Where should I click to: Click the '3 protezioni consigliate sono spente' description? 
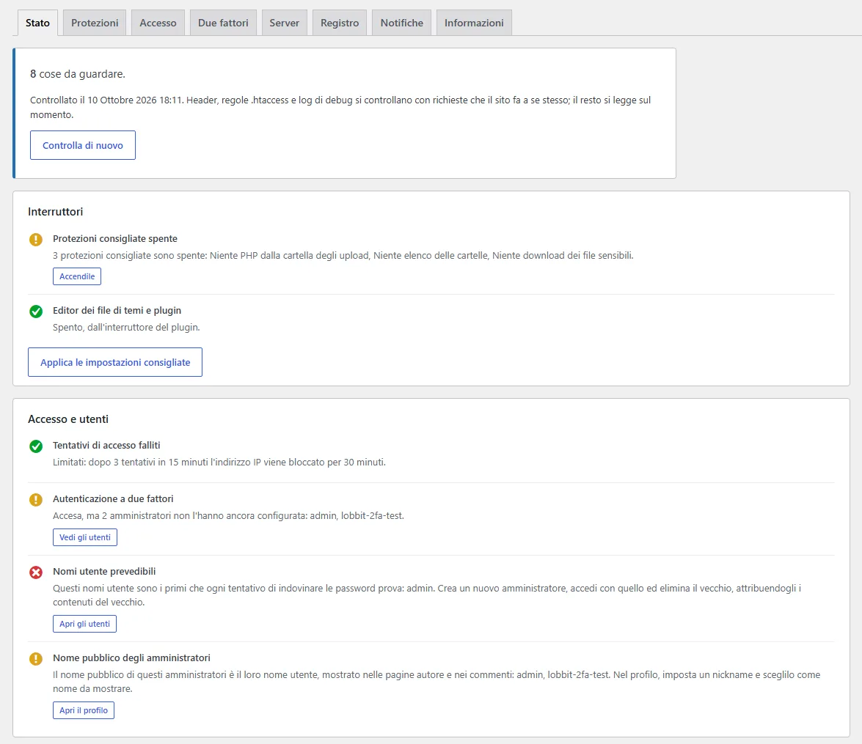point(343,256)
